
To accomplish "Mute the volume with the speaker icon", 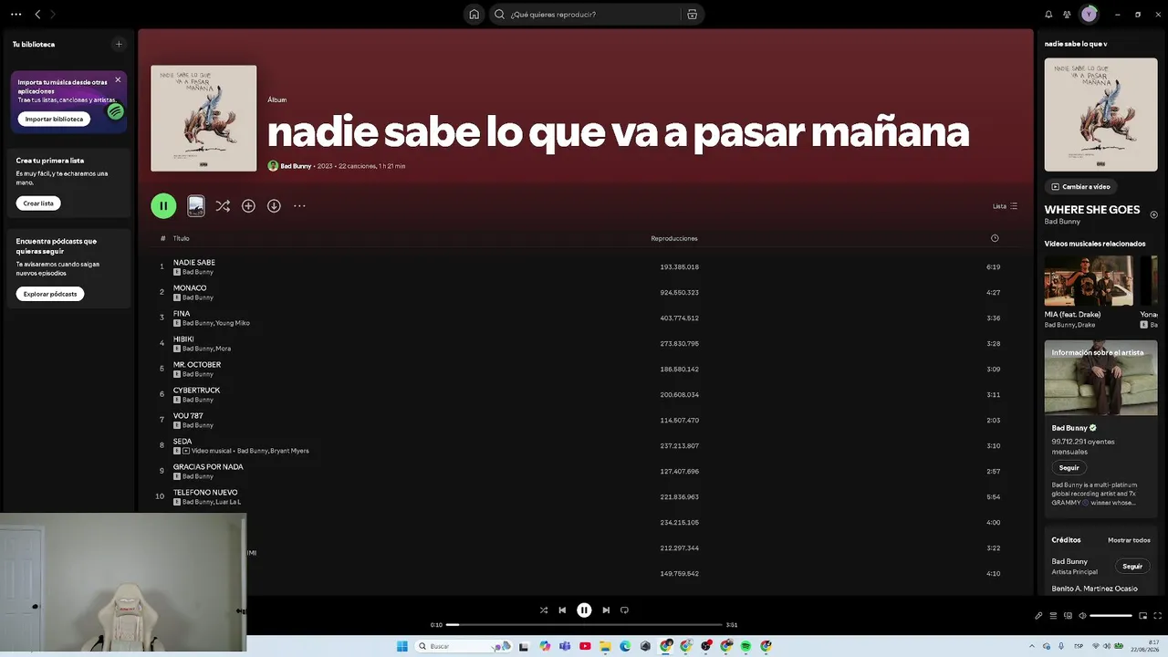I will (x=1082, y=616).
